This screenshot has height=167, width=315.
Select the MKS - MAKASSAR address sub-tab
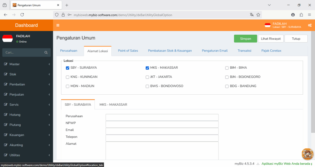[113, 104]
